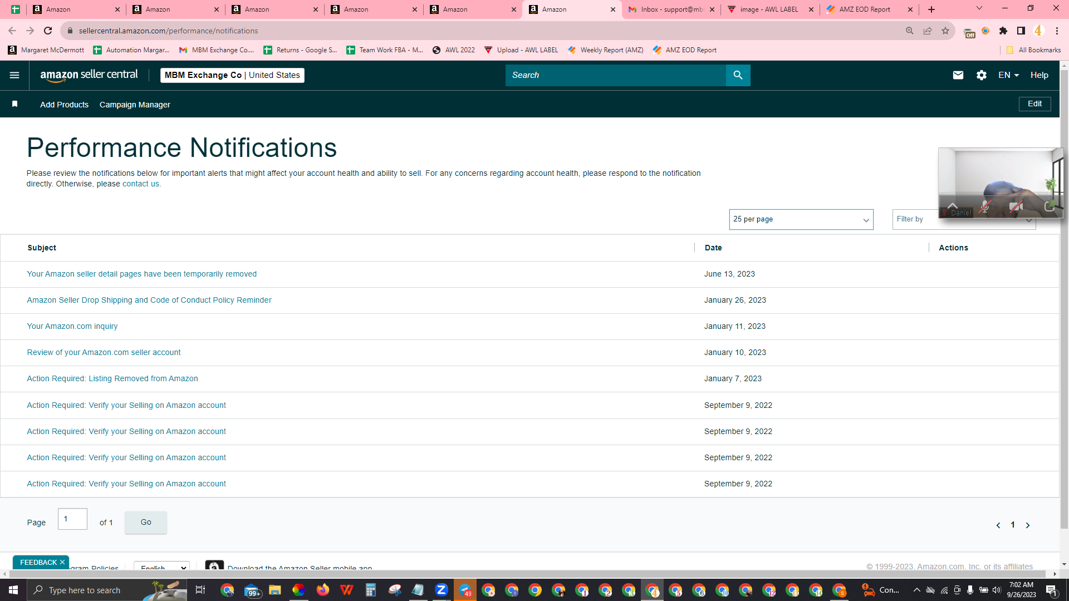Click the search magnifier button
Screen dimensions: 1069x601
tap(738, 75)
